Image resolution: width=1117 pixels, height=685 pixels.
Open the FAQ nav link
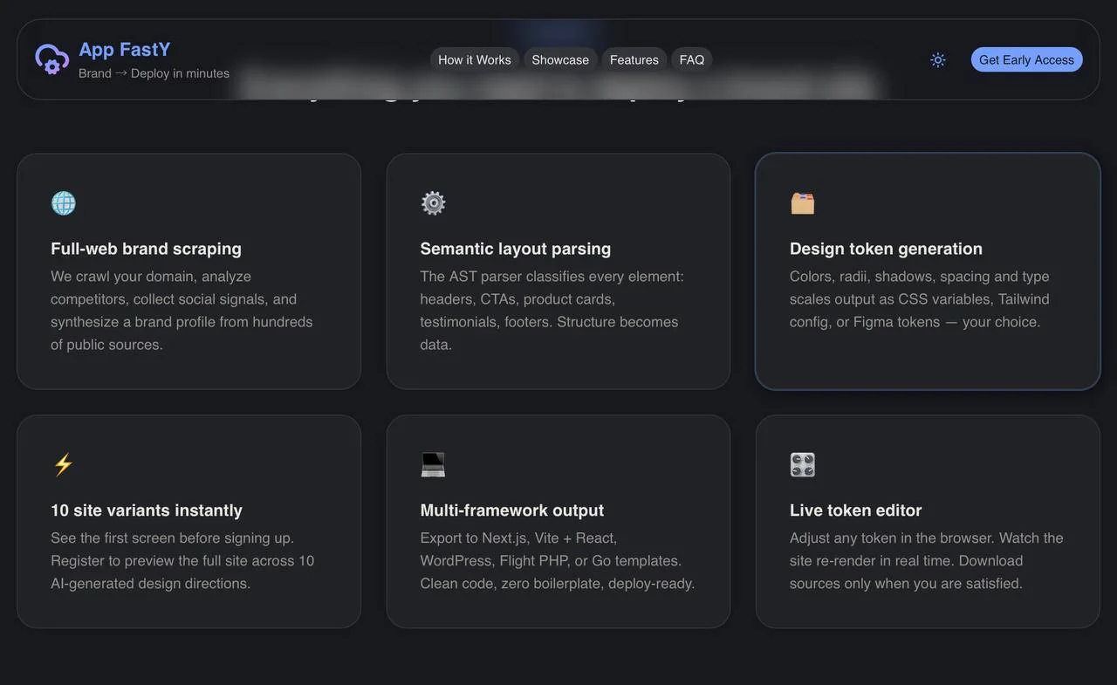pyautogui.click(x=692, y=59)
